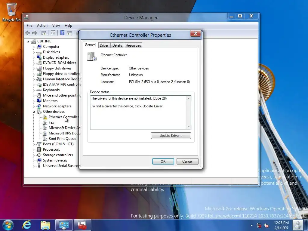
Task: Click the Network adapters category icon
Action: [39, 106]
